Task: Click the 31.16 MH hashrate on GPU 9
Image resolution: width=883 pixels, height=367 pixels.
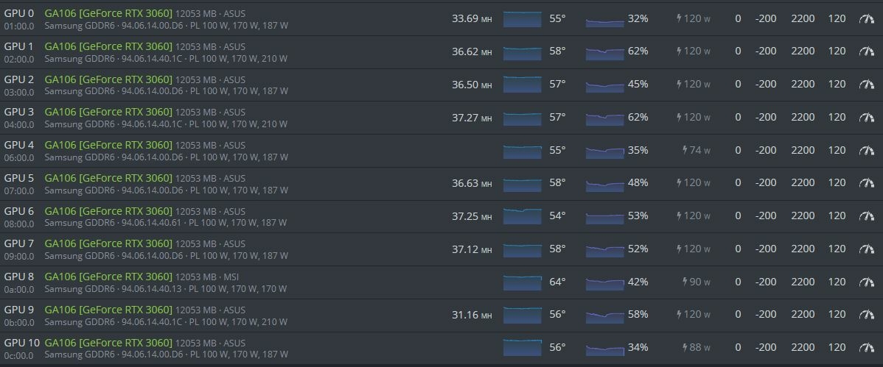Action: point(472,315)
